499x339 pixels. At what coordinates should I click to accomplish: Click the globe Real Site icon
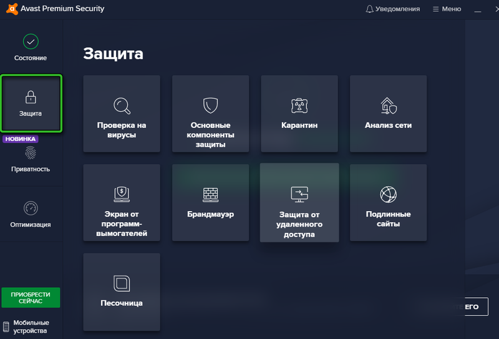tap(388, 194)
